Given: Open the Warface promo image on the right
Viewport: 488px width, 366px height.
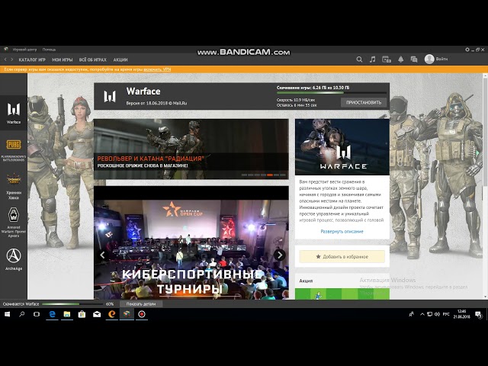Looking at the screenshot, I should tap(342, 147).
